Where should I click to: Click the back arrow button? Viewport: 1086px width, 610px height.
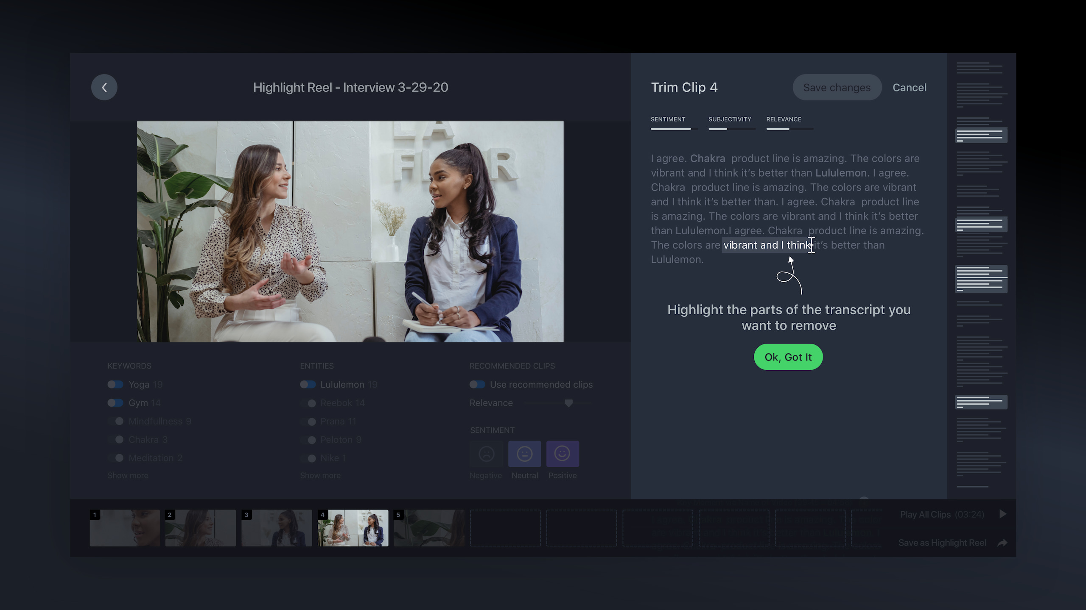point(104,87)
